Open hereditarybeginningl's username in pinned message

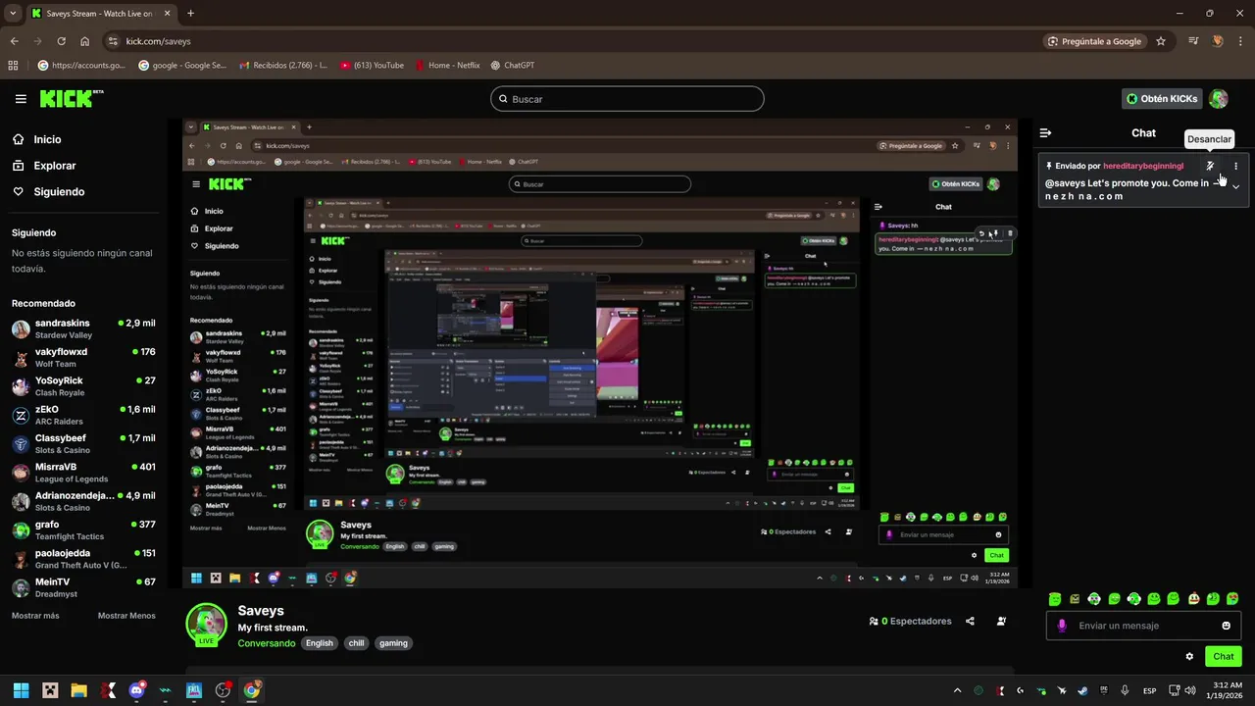click(x=1143, y=166)
